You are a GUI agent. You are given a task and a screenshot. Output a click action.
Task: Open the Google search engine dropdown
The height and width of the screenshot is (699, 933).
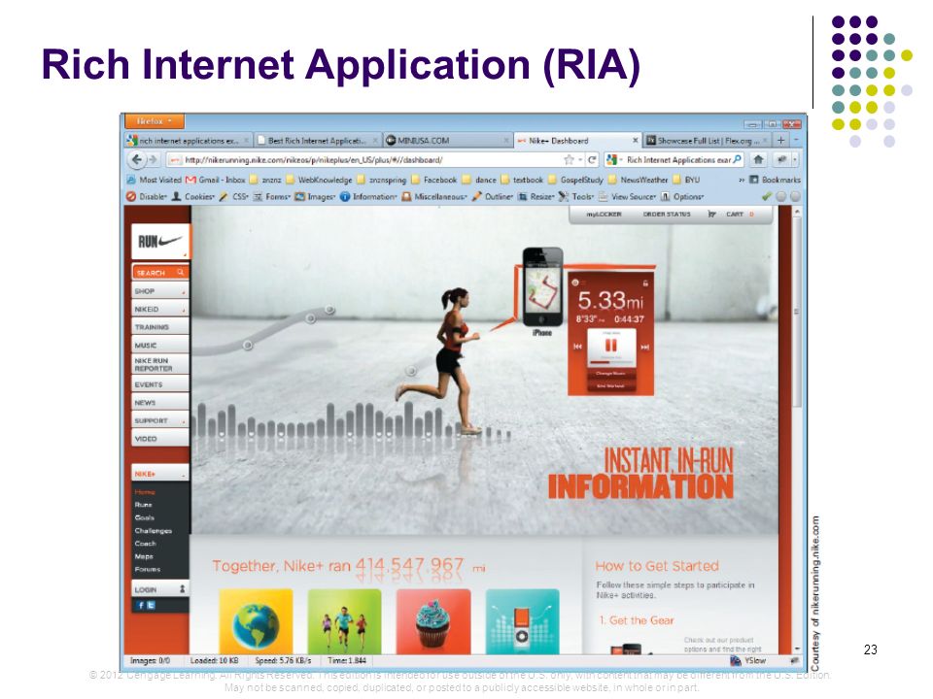pyautogui.click(x=614, y=160)
